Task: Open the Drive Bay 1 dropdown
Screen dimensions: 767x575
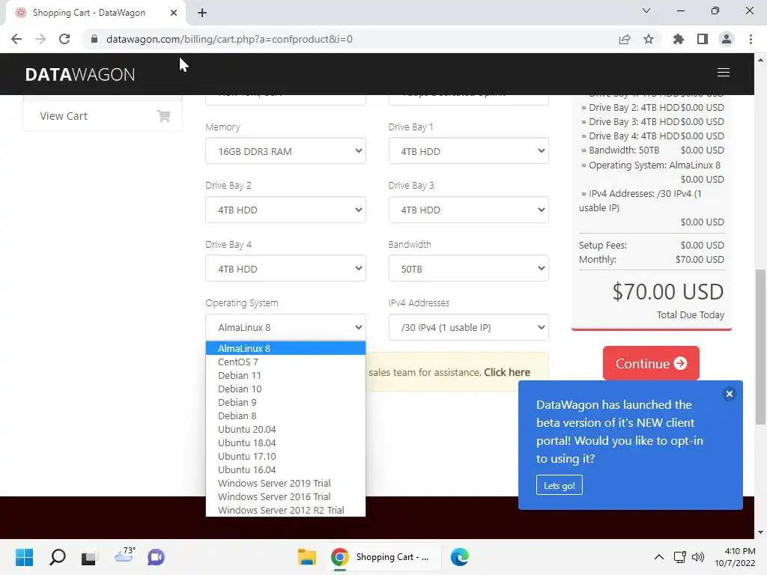Action: [x=469, y=150]
